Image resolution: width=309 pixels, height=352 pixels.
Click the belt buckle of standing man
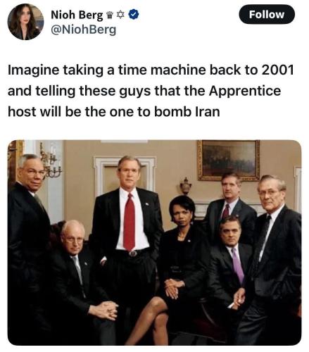pos(133,253)
